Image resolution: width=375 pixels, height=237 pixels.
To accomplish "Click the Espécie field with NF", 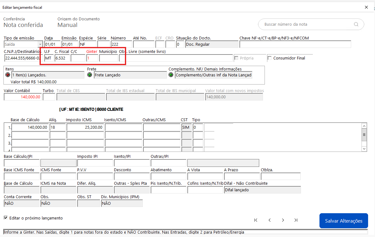I will pyautogui.click(x=88, y=44).
